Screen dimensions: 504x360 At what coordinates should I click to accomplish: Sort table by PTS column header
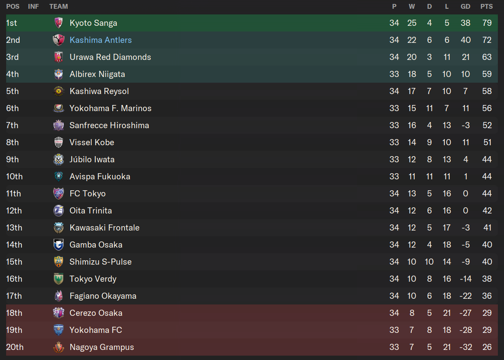click(x=487, y=7)
